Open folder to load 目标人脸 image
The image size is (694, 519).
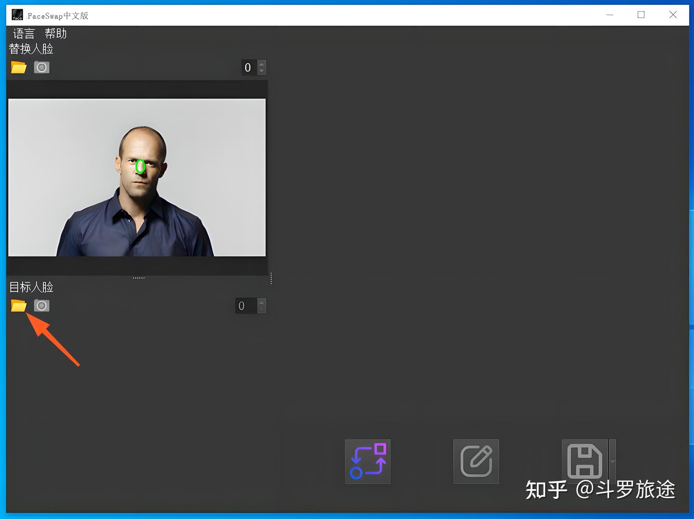(x=19, y=306)
